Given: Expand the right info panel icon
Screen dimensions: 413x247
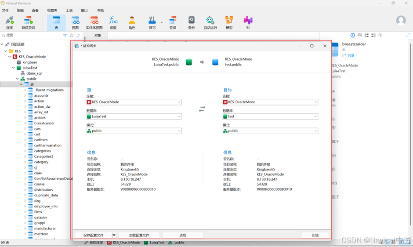Looking at the screenshot, I should point(408,35).
